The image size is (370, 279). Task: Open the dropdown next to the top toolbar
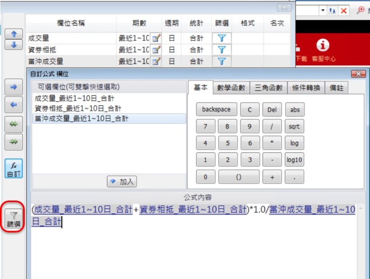point(322,10)
